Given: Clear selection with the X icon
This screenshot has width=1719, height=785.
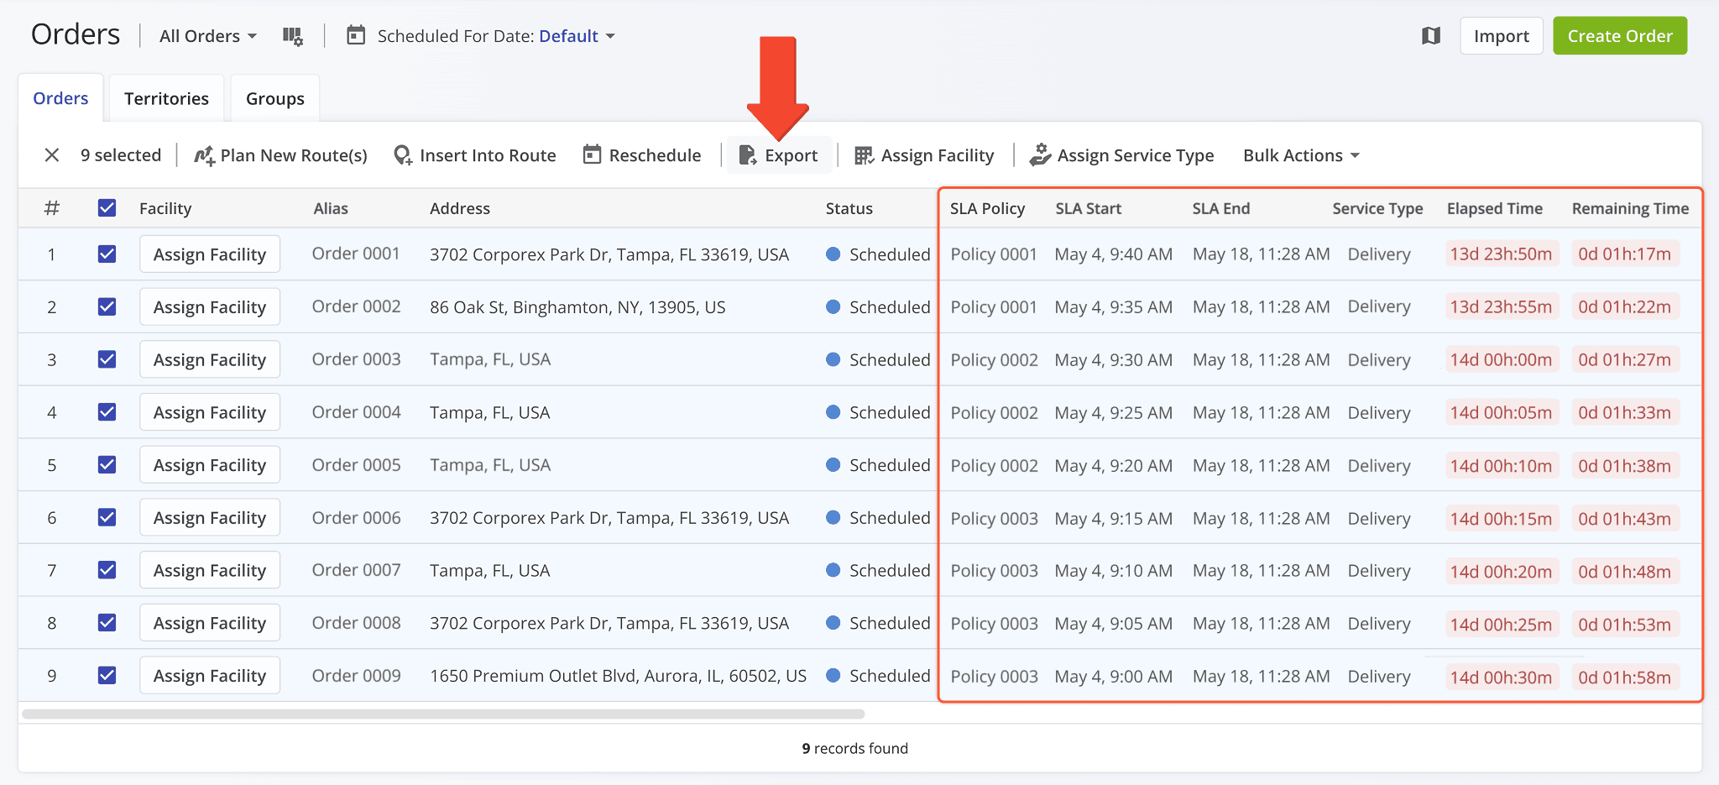Looking at the screenshot, I should 52,154.
